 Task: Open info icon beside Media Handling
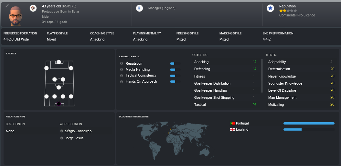[122, 69]
